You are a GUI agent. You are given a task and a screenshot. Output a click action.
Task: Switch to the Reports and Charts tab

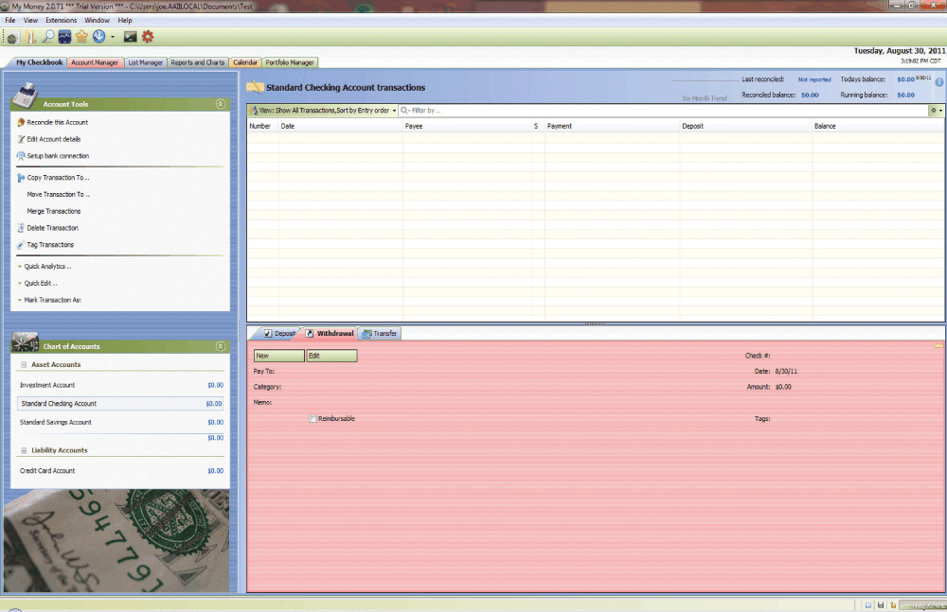[x=198, y=62]
